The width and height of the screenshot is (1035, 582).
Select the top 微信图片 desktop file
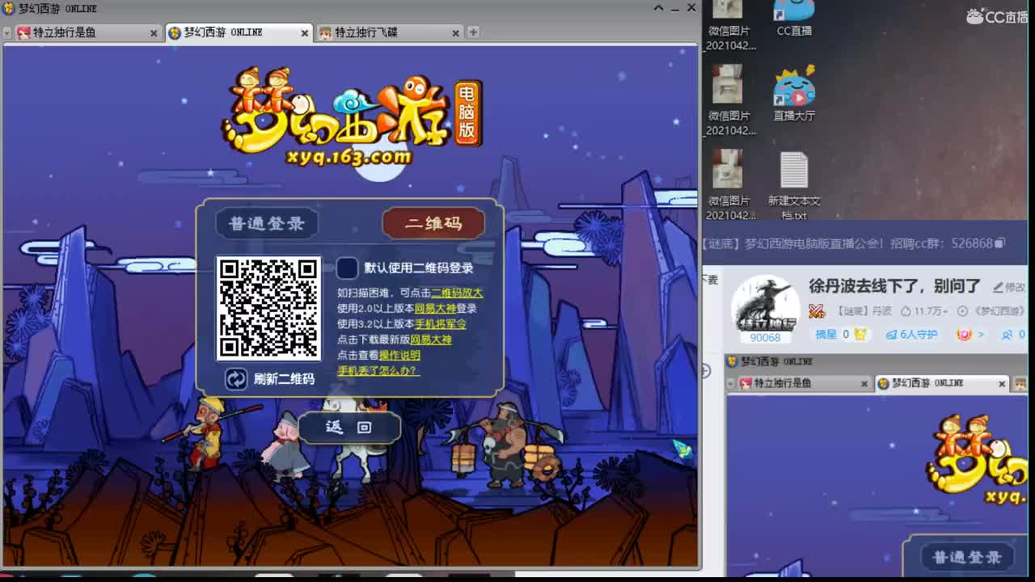pos(729,24)
